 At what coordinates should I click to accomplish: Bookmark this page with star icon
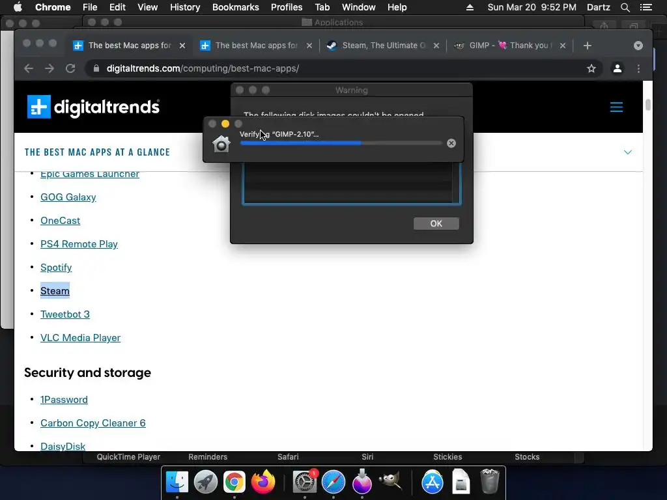coord(591,68)
